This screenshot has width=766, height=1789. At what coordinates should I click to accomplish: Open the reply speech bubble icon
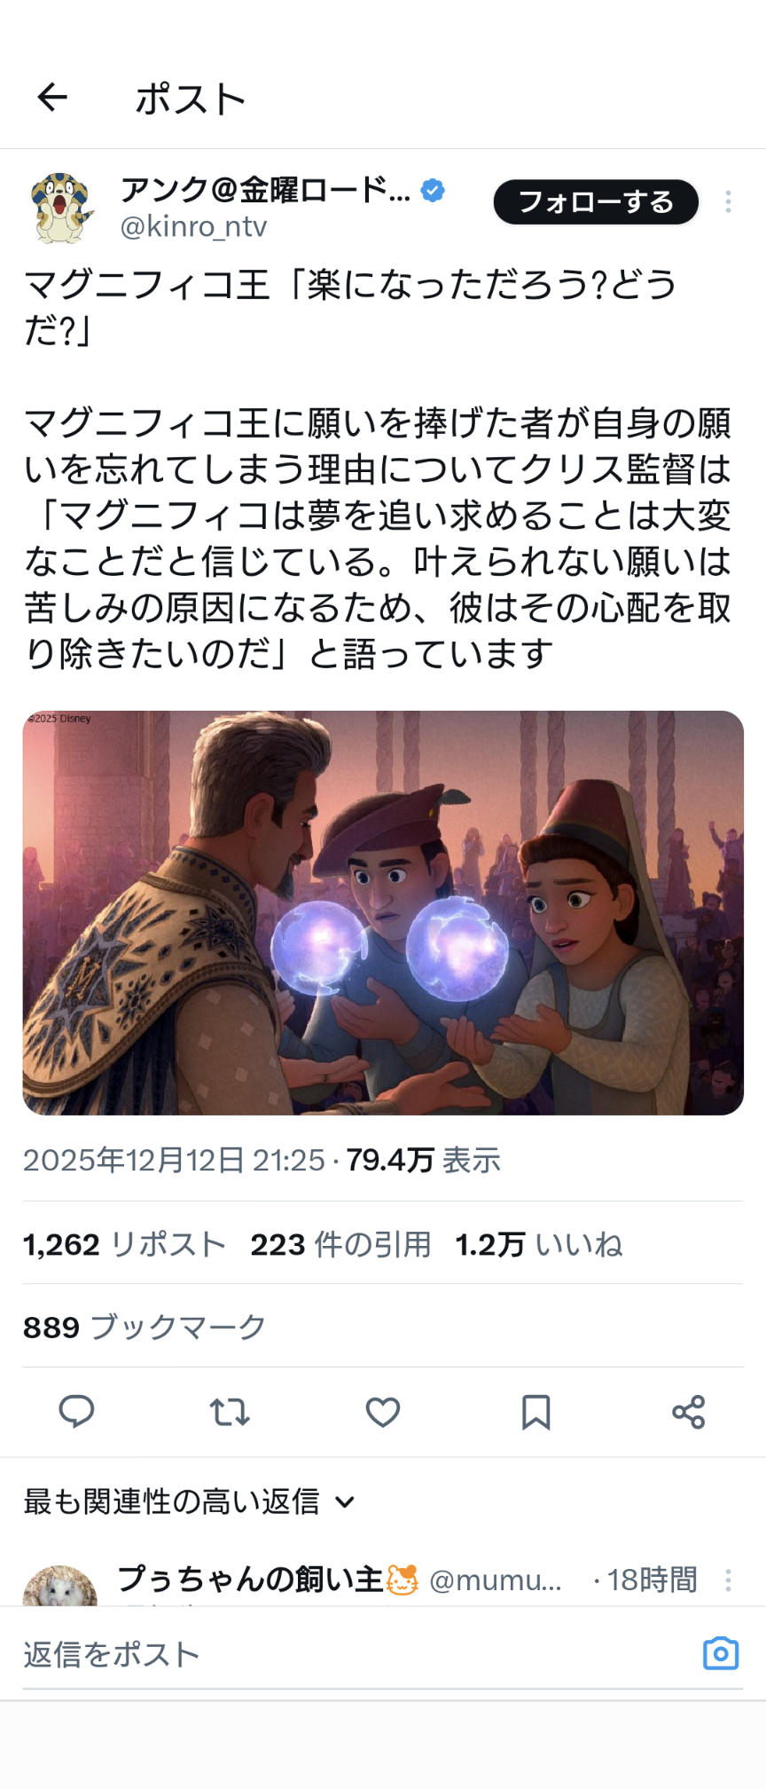76,1411
